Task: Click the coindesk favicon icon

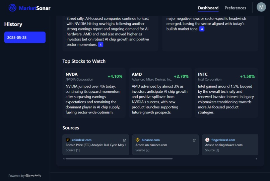Action: pyautogui.click(x=68, y=140)
